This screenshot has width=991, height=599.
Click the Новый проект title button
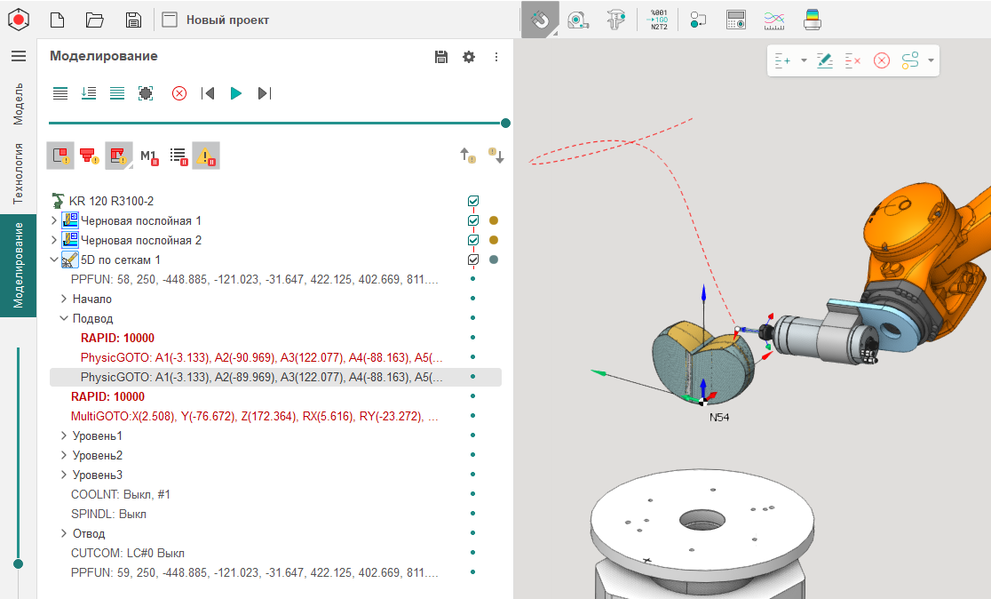226,20
